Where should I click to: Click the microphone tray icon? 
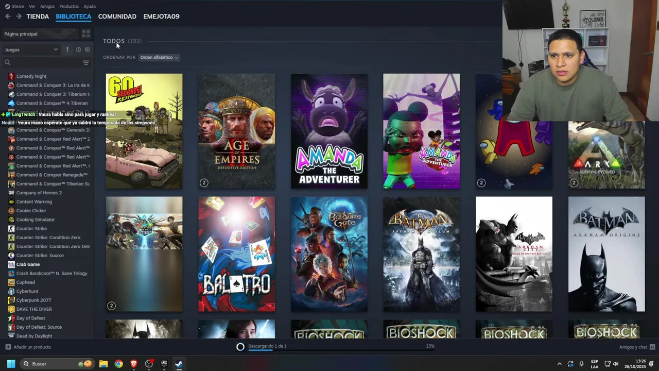(x=581, y=364)
